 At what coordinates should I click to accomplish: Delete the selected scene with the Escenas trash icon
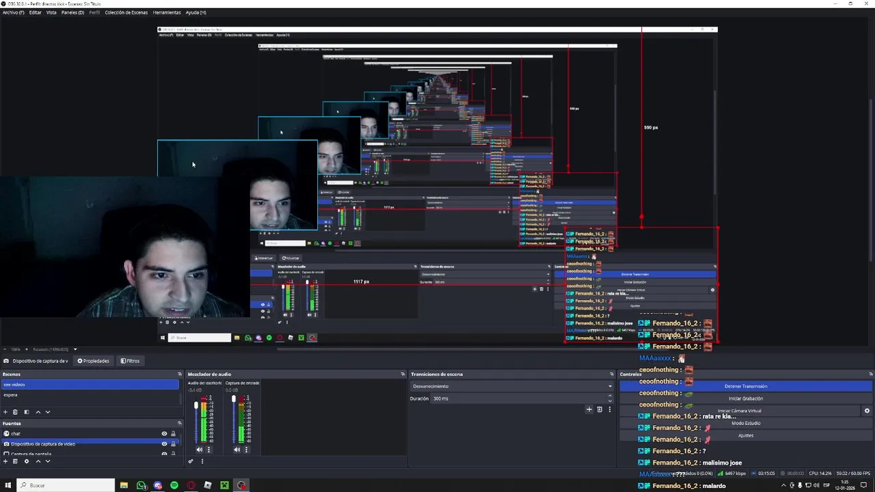(15, 412)
